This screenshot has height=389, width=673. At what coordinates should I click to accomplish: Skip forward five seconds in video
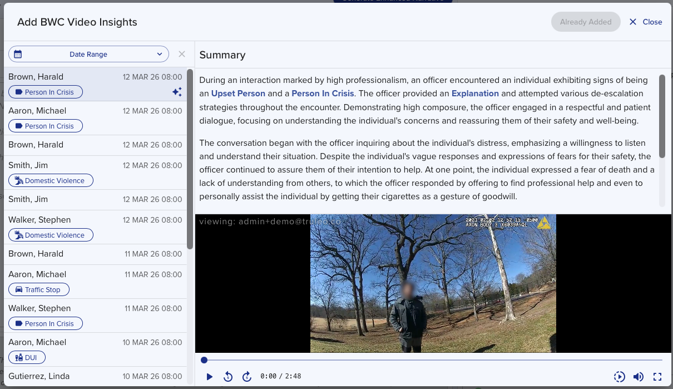(247, 377)
